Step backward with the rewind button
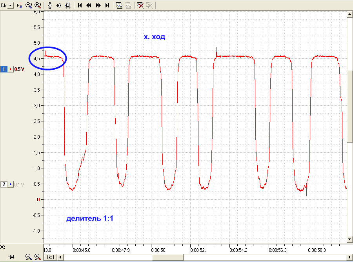Image resolution: width=353 pixels, height=262 pixels. point(89,5)
